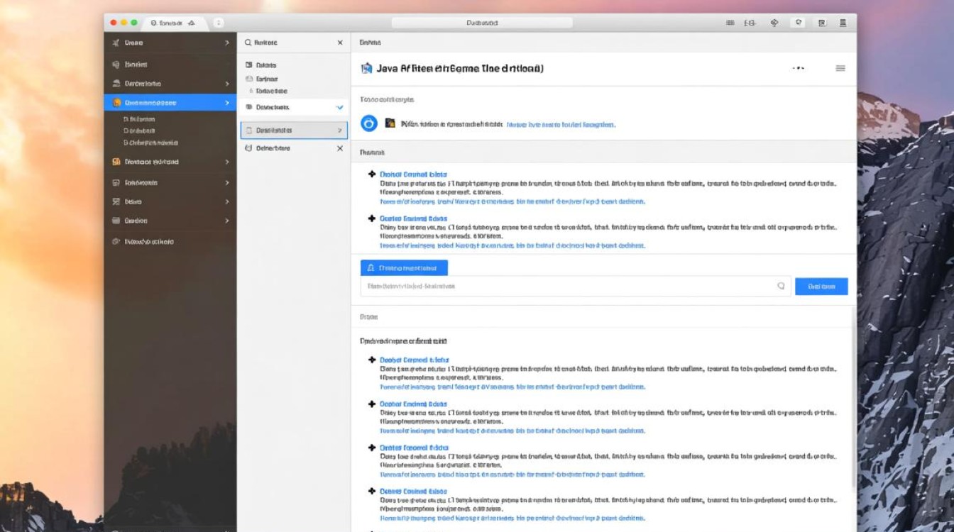Click the magnifier icon inside the main search field
The image size is (954, 532).
[x=781, y=286]
